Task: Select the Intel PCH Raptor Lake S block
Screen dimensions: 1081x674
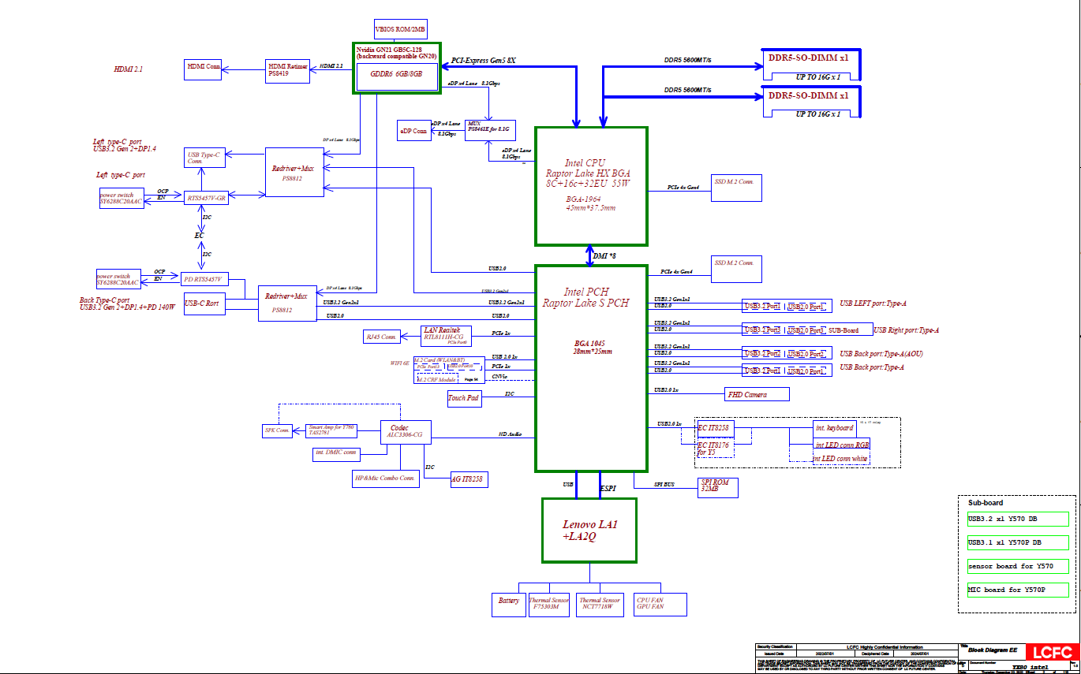Action: tap(591, 367)
